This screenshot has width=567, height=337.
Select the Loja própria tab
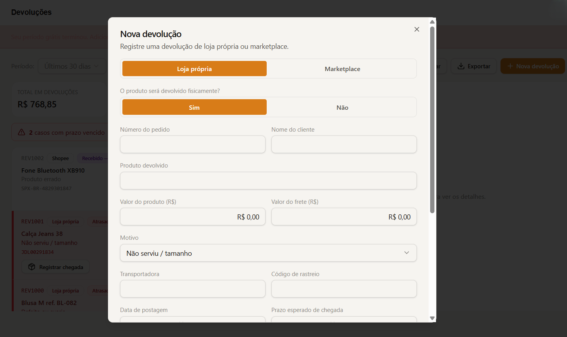coord(194,69)
